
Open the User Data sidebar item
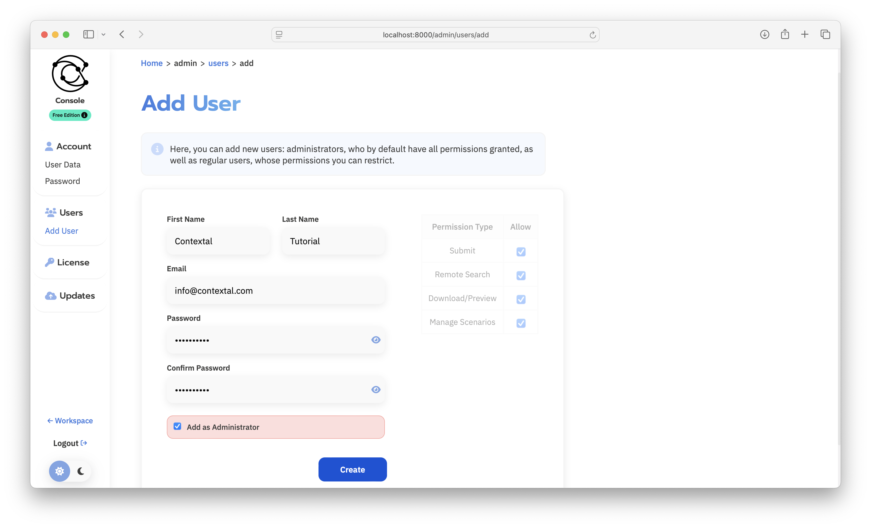(63, 164)
